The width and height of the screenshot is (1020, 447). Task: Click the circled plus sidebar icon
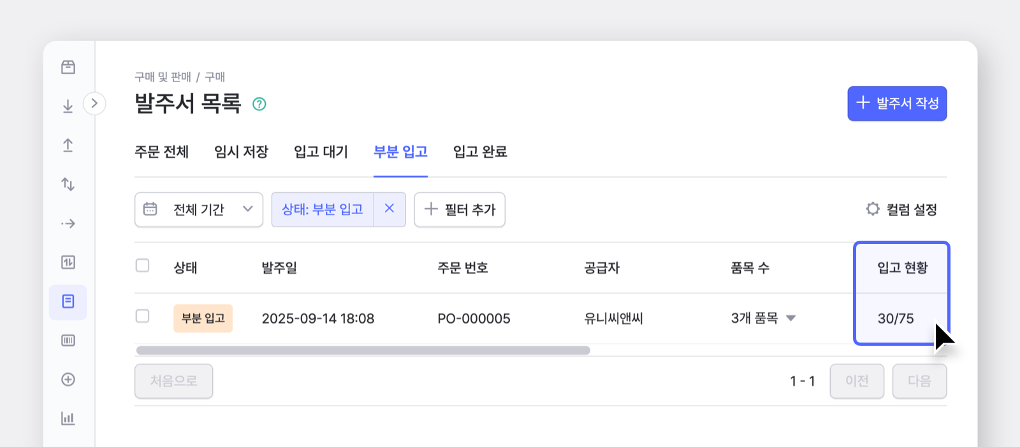click(x=68, y=380)
